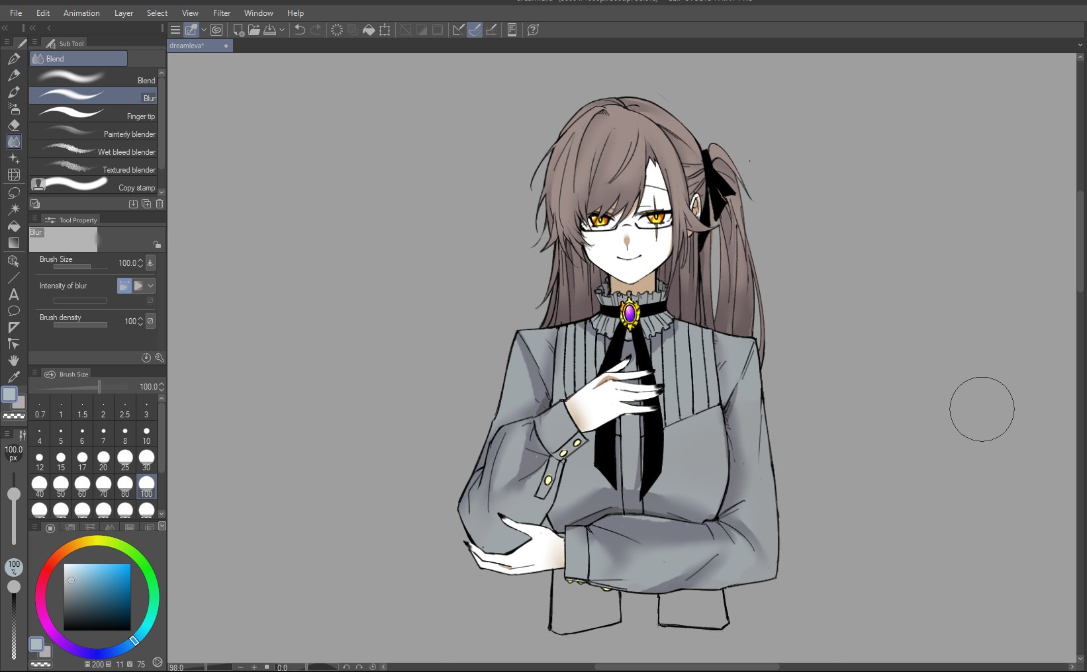Select the Pen tool in the toolbar
The image size is (1087, 672).
(14, 58)
